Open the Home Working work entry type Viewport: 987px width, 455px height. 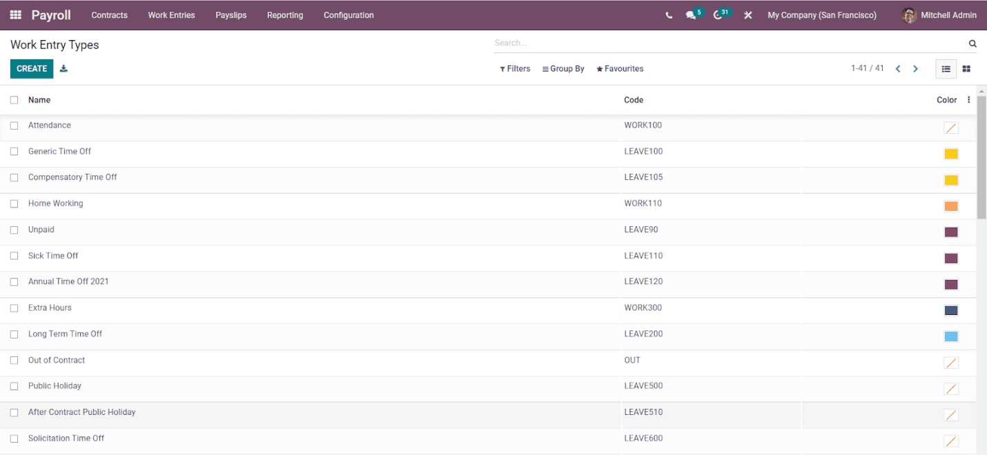point(55,203)
